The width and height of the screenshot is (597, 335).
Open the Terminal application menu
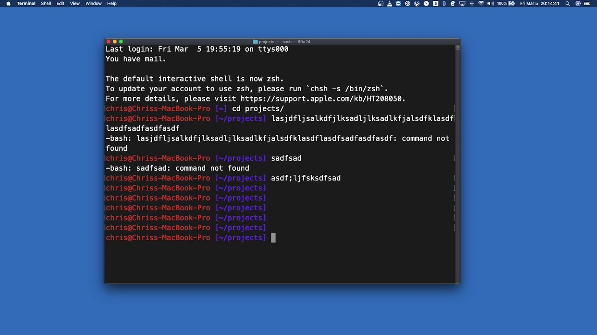26,3
